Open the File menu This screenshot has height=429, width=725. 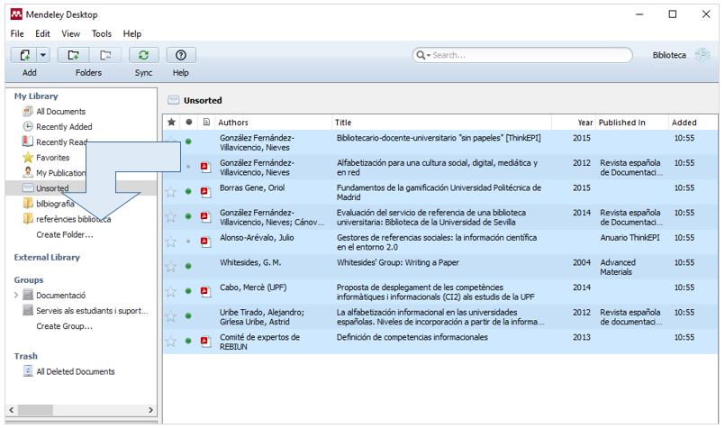(17, 33)
